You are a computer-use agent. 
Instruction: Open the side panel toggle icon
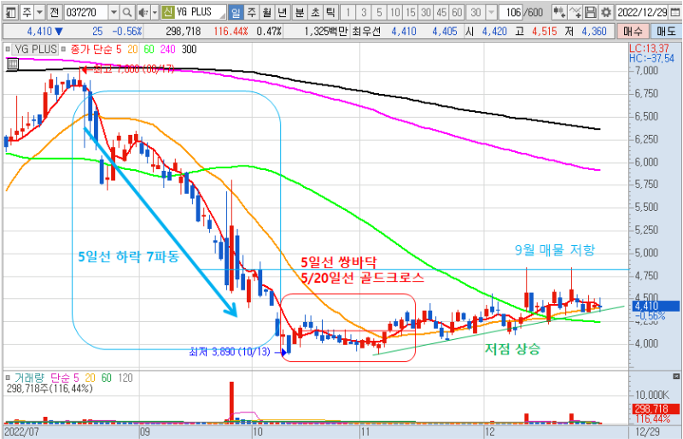pos(11,12)
